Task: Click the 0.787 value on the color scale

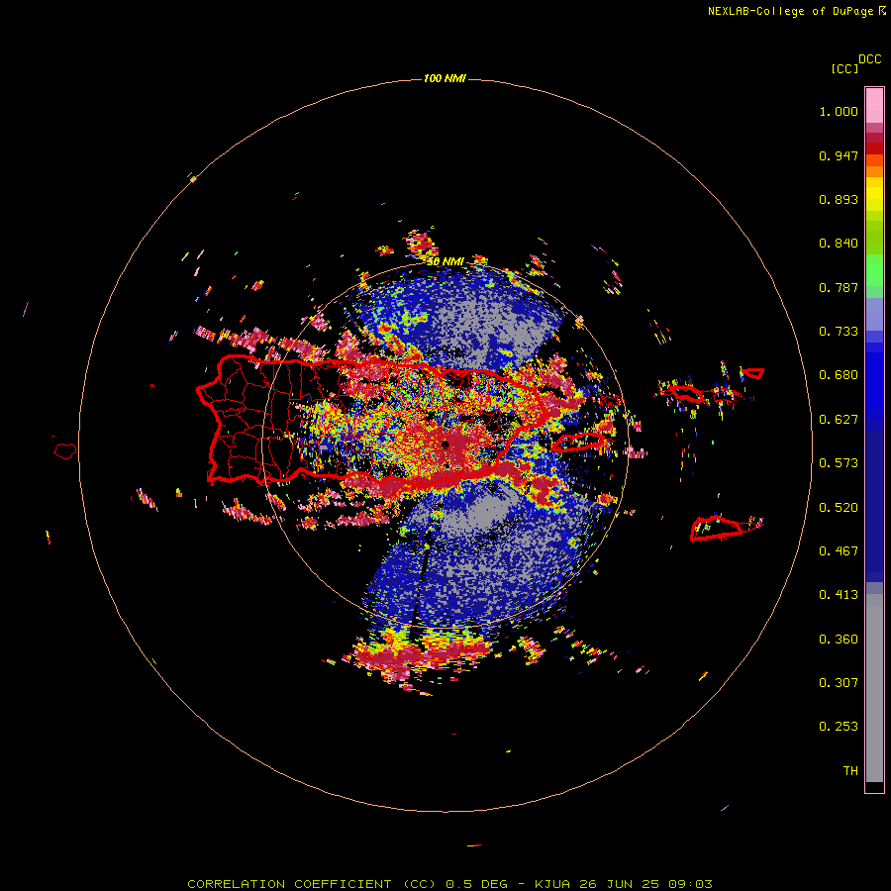Action: (x=839, y=287)
